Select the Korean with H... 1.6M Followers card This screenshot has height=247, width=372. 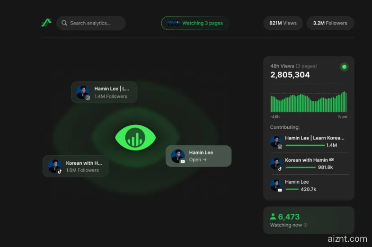click(76, 167)
